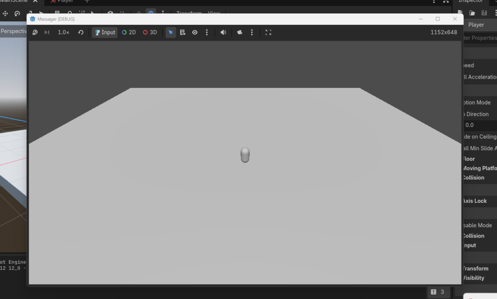Reset game speed with the circular arrow icon

(x=81, y=33)
